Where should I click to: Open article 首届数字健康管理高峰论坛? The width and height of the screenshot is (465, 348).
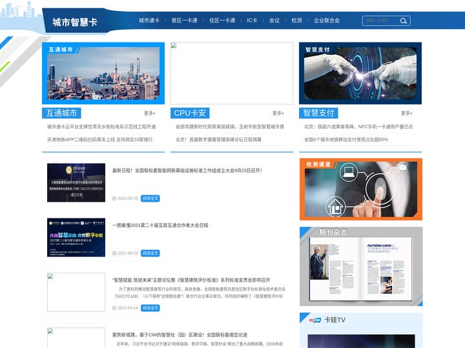coord(218,139)
